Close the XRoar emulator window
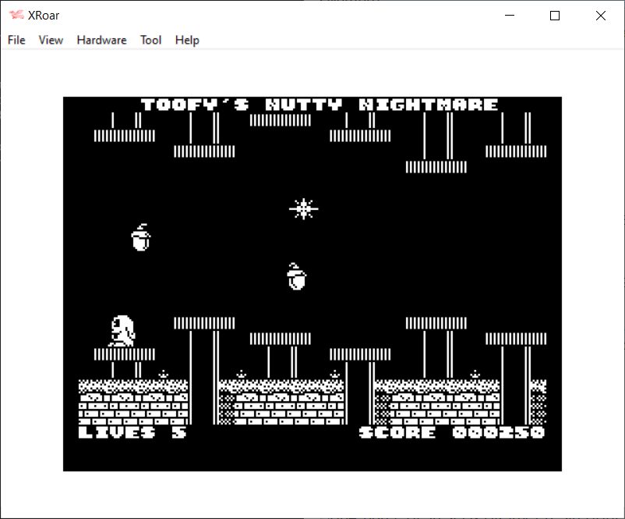 (x=600, y=16)
